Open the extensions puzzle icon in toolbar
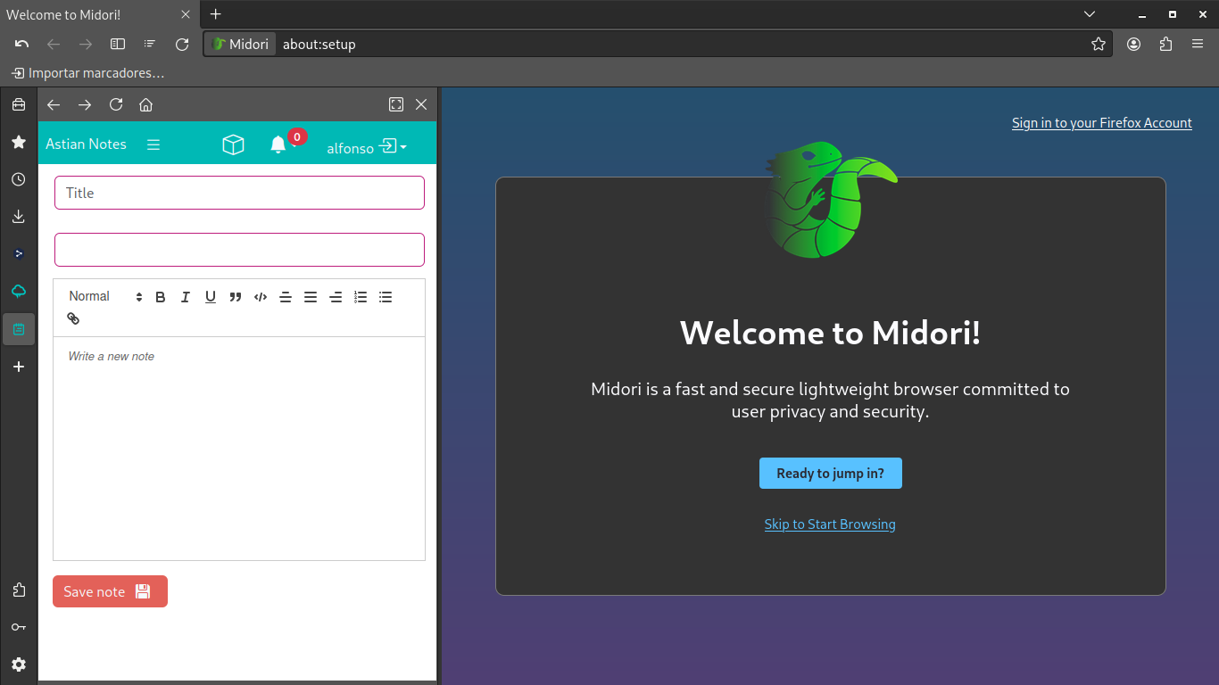The width and height of the screenshot is (1219, 685). click(x=1165, y=44)
